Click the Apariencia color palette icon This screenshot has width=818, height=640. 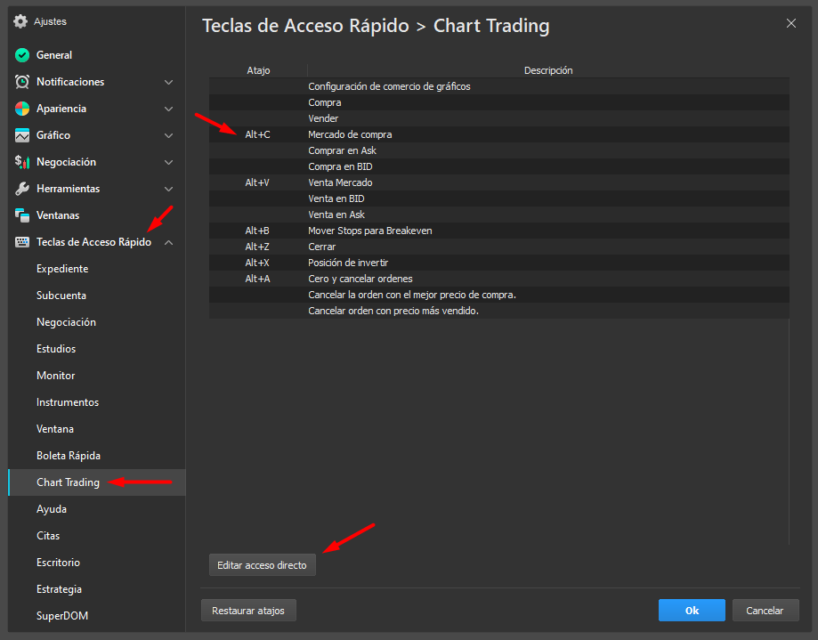(22, 109)
